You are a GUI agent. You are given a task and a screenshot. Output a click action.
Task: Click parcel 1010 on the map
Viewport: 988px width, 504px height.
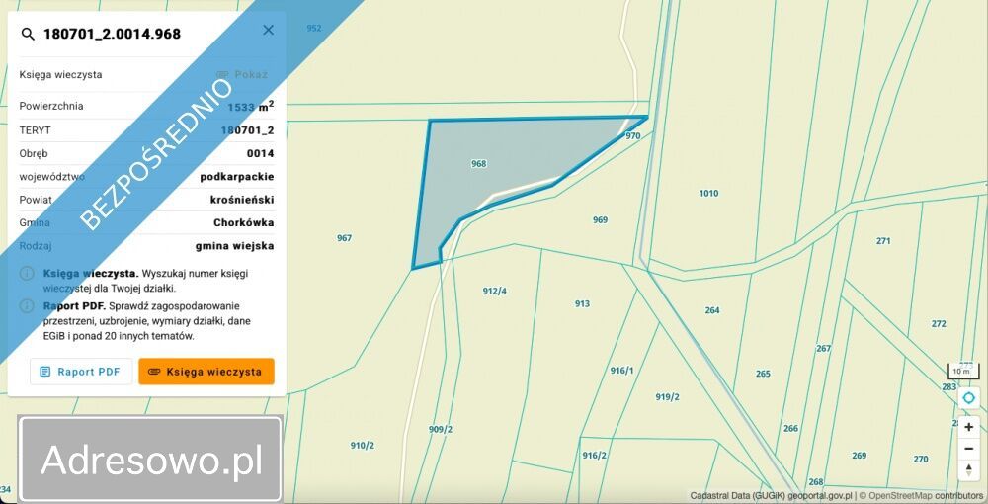coord(708,194)
